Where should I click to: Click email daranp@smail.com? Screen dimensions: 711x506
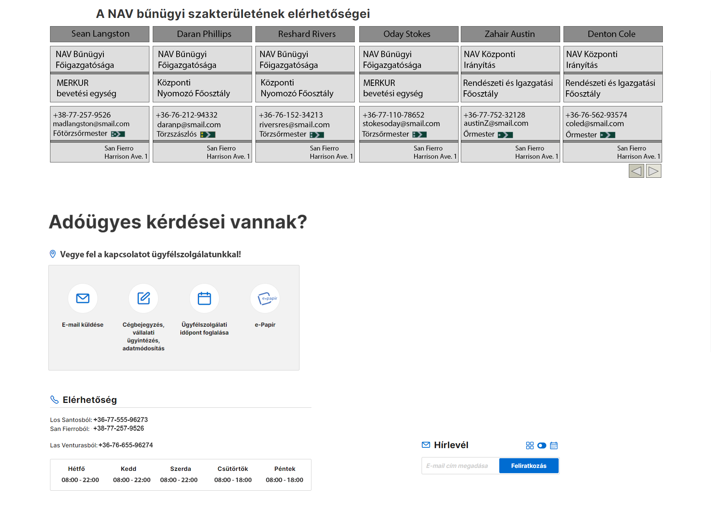[x=189, y=125]
